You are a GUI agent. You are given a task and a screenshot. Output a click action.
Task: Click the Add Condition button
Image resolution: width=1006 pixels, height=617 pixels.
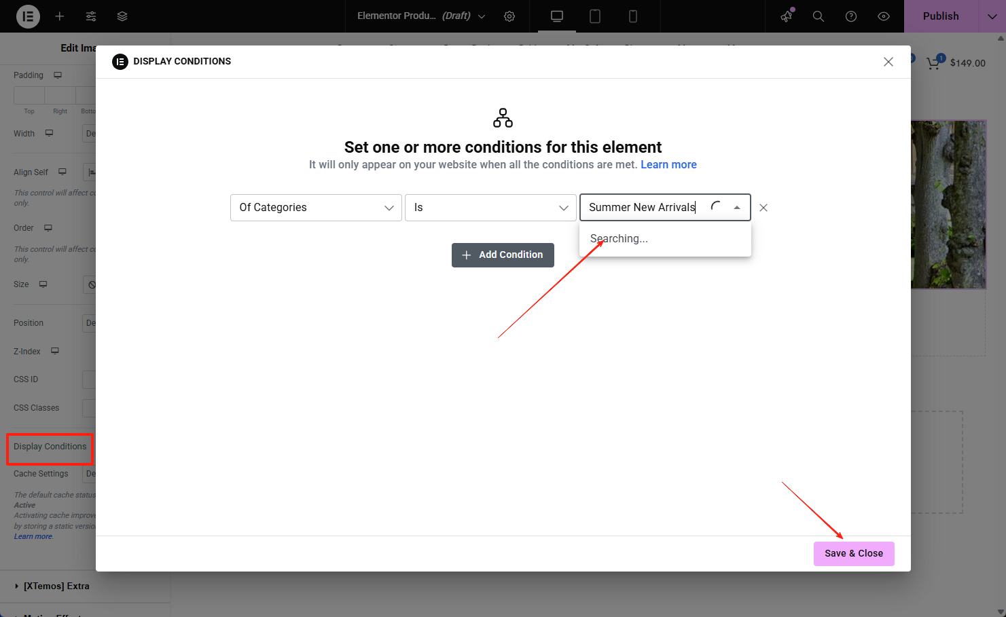point(503,255)
